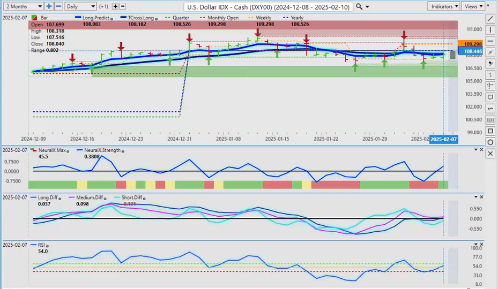Click the orange 109.298 price label
The height and width of the screenshot is (289, 498).
472,43
